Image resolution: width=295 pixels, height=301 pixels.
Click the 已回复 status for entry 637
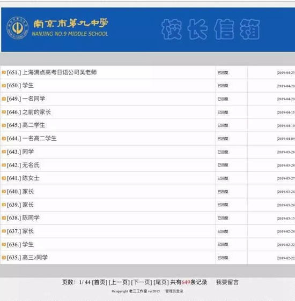coord(223,231)
